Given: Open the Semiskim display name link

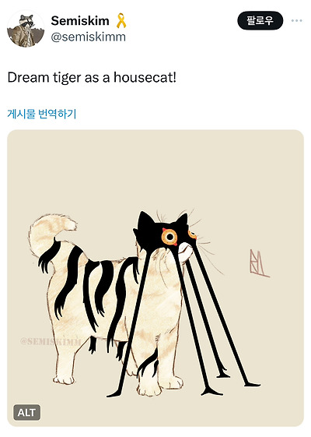Looking at the screenshot, I should coord(80,20).
